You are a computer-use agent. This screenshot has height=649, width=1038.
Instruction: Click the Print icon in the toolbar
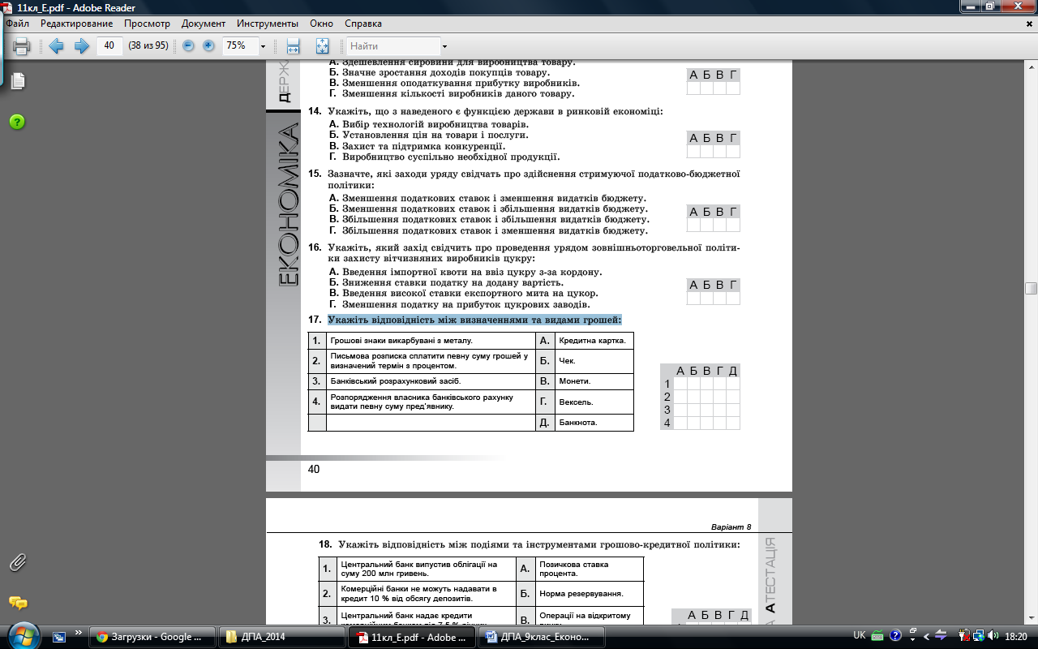tap(22, 46)
